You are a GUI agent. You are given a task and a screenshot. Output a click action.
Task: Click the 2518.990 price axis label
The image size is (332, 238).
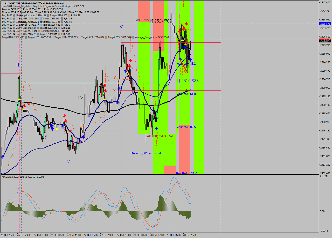click(x=325, y=54)
